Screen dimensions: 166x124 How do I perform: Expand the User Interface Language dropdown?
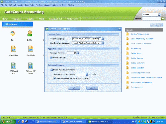103,43
